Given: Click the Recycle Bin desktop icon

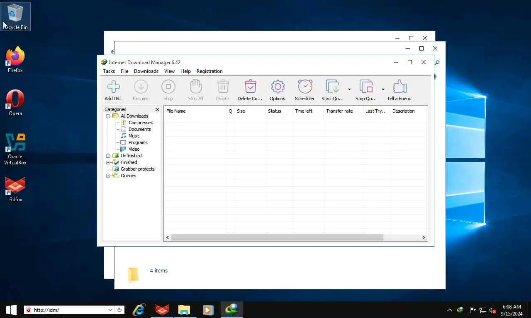Looking at the screenshot, I should 15,17.
